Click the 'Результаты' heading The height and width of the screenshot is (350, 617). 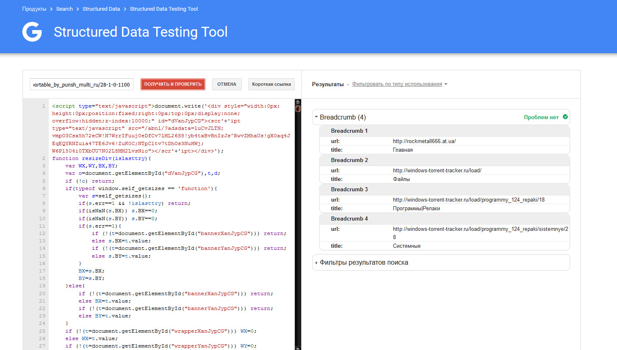[x=328, y=84]
